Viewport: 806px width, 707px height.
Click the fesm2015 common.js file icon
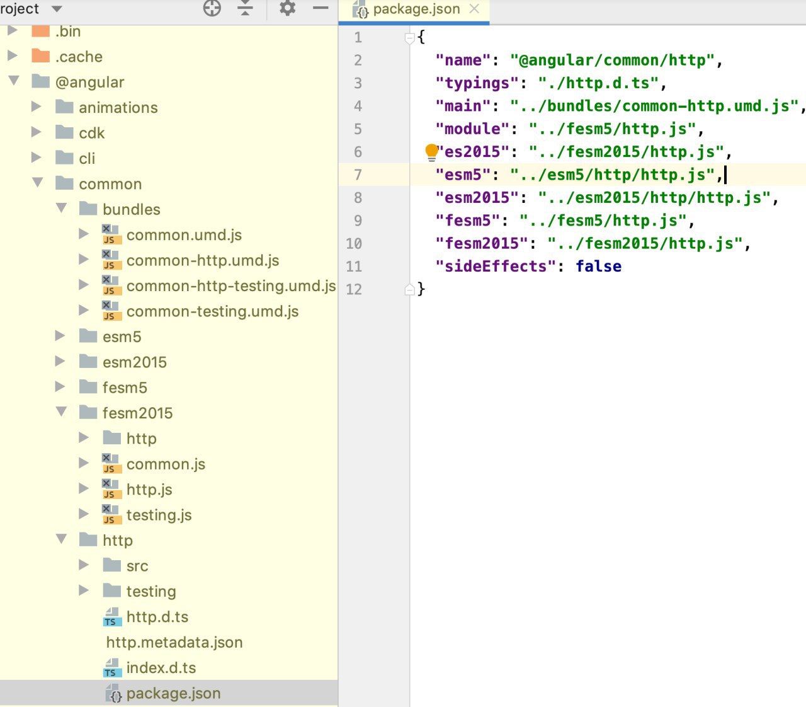111,464
